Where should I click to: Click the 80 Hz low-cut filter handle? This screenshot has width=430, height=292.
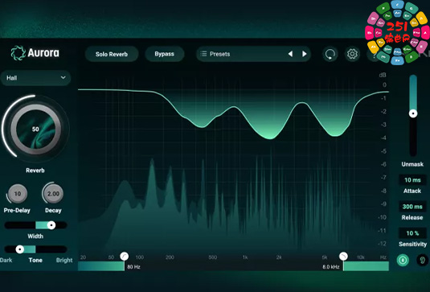pos(125,257)
